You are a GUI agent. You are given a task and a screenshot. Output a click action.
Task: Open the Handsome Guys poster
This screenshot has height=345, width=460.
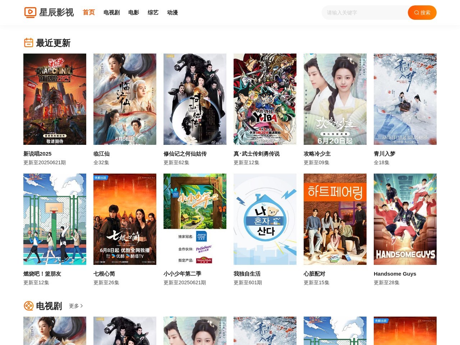click(405, 219)
